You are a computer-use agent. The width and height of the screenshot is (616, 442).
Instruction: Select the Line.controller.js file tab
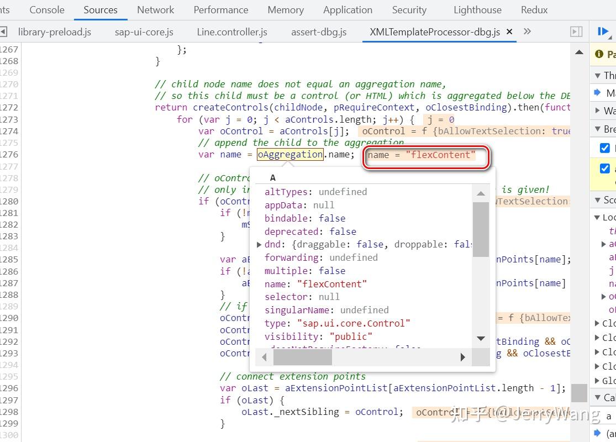click(231, 31)
